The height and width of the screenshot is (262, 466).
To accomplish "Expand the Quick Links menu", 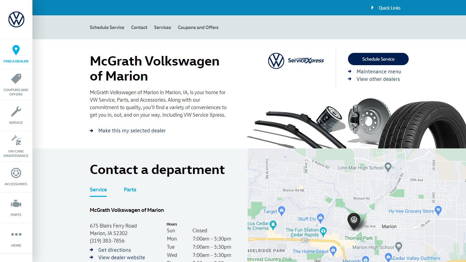I will 386,8.
